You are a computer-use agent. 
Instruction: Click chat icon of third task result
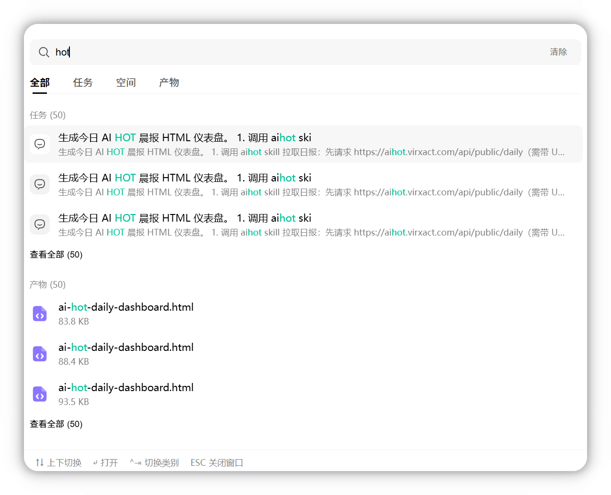(40, 225)
